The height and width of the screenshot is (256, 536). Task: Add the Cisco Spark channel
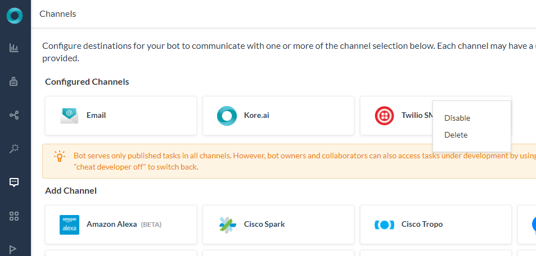pyautogui.click(x=278, y=225)
